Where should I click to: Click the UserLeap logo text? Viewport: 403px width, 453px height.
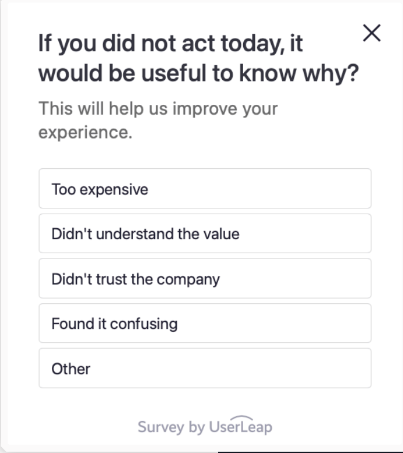click(241, 426)
